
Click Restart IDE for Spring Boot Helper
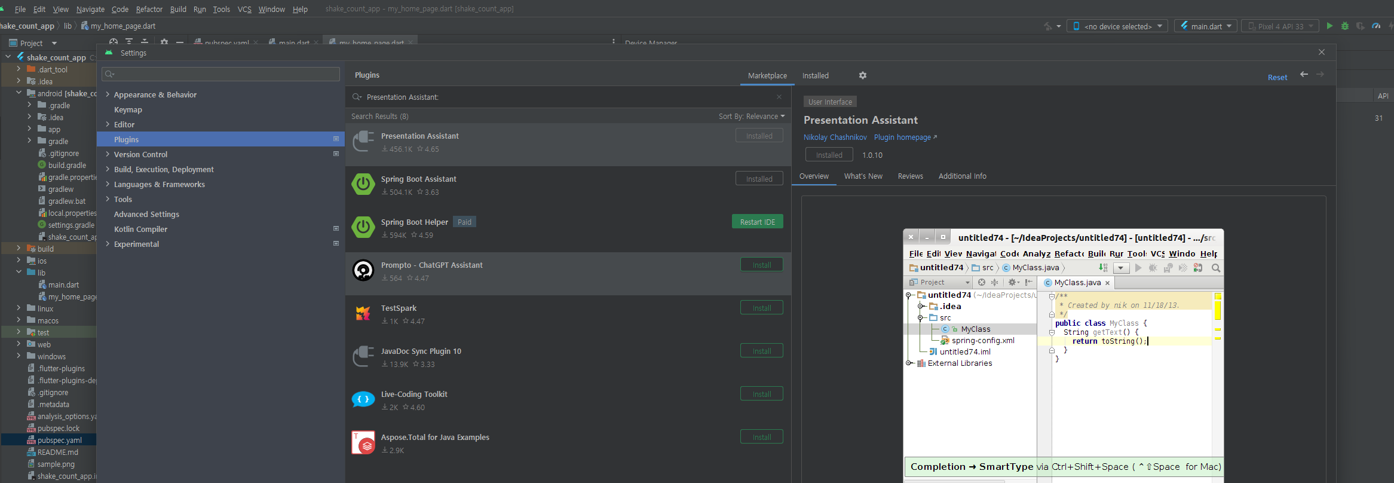tap(758, 222)
